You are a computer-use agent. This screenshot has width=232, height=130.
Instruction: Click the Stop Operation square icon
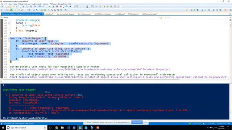pos(57,6)
